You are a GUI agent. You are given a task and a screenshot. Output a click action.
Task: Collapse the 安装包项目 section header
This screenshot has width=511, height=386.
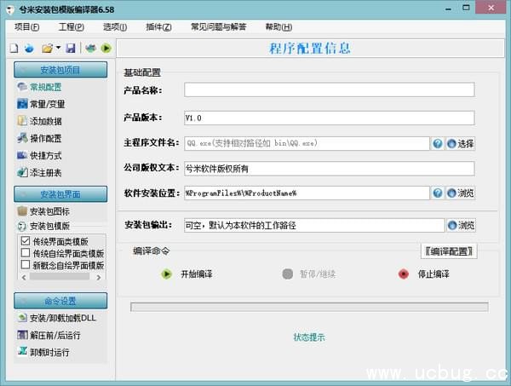point(60,70)
